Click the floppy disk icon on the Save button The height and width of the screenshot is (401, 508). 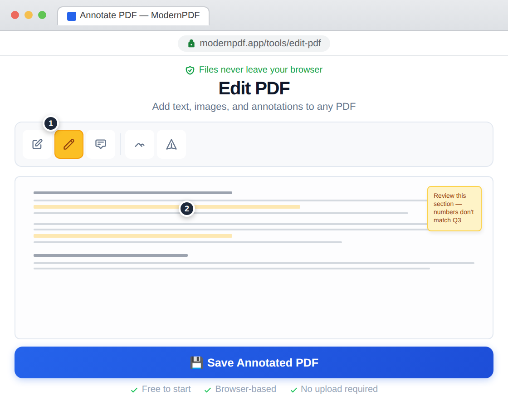coord(197,362)
